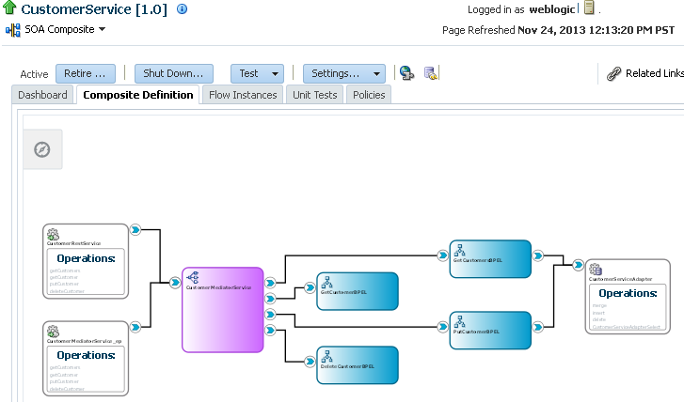
Task: Click deleteCustomer operation in CustomerRestService box
Action: [67, 291]
